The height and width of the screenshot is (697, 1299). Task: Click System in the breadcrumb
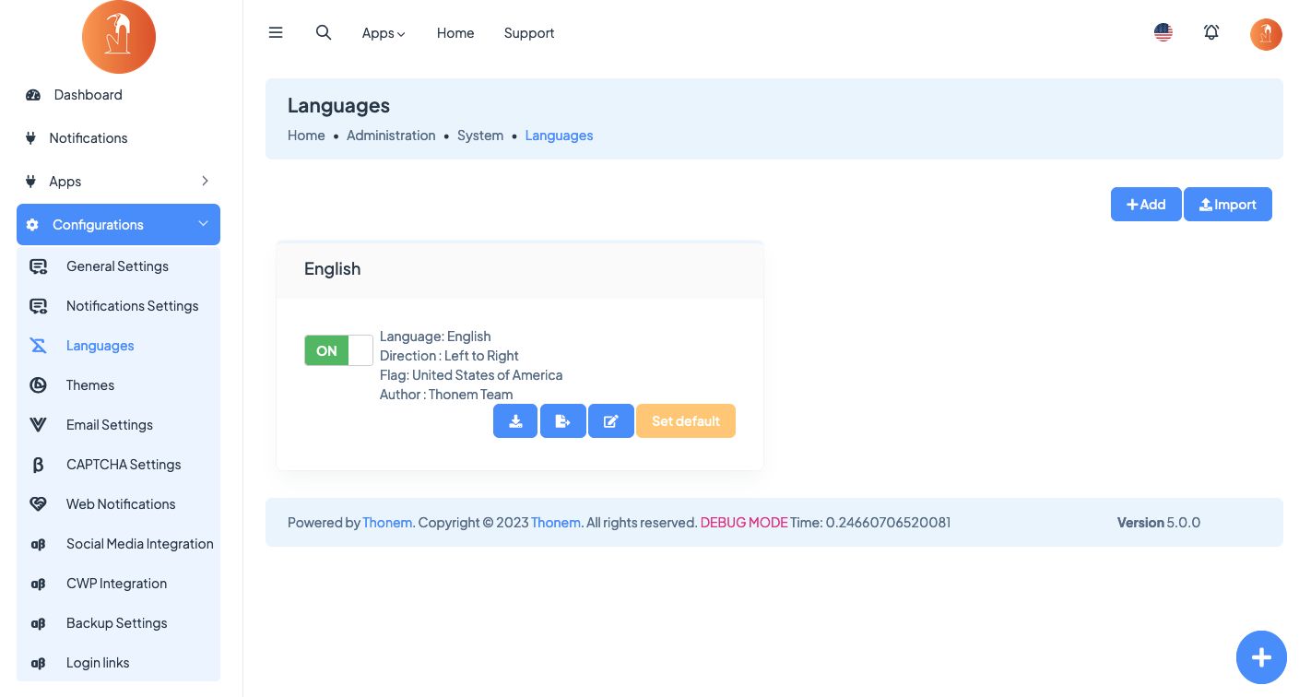(x=480, y=136)
